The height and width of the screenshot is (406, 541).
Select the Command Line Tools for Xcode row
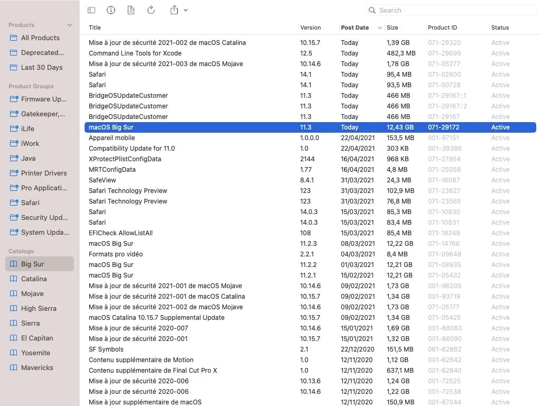coord(135,53)
